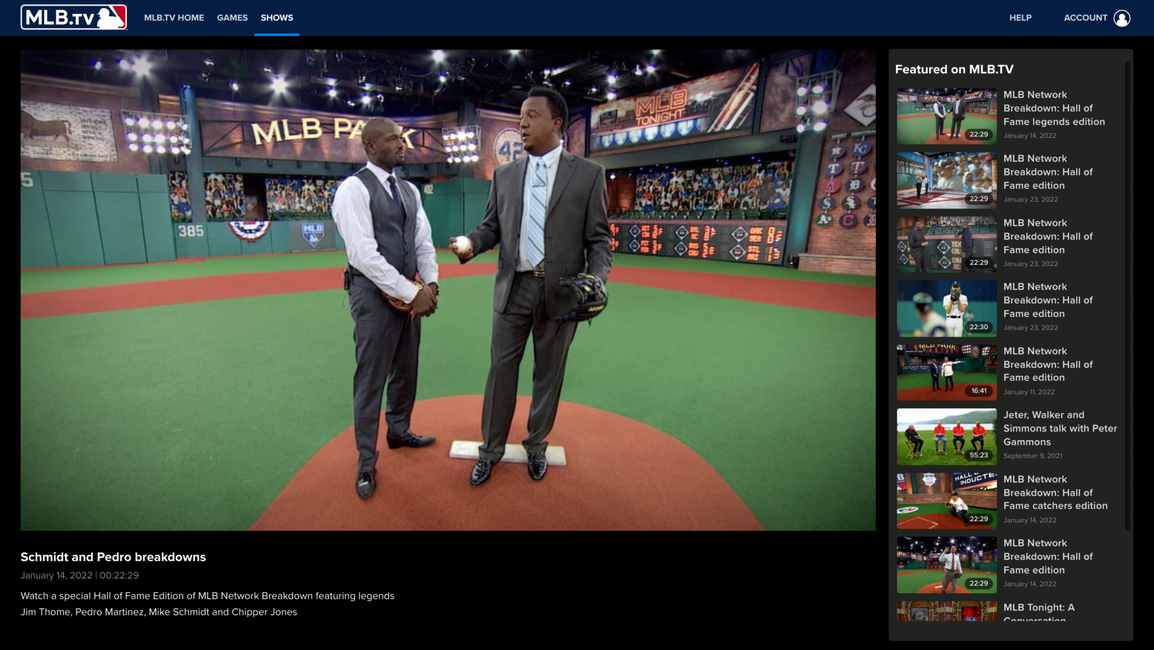Click the 22:30 pitcher video thumbnail
Viewport: 1154px width, 650px height.
point(946,308)
